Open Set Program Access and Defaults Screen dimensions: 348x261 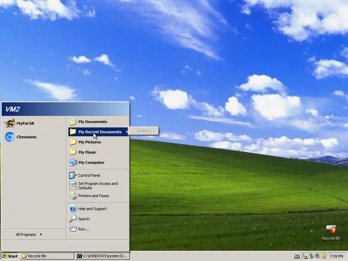click(x=98, y=186)
